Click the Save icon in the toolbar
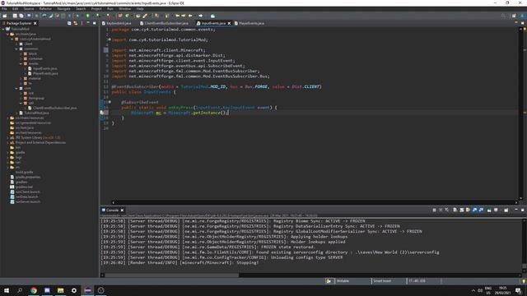527x296 pixels. tap(15, 16)
